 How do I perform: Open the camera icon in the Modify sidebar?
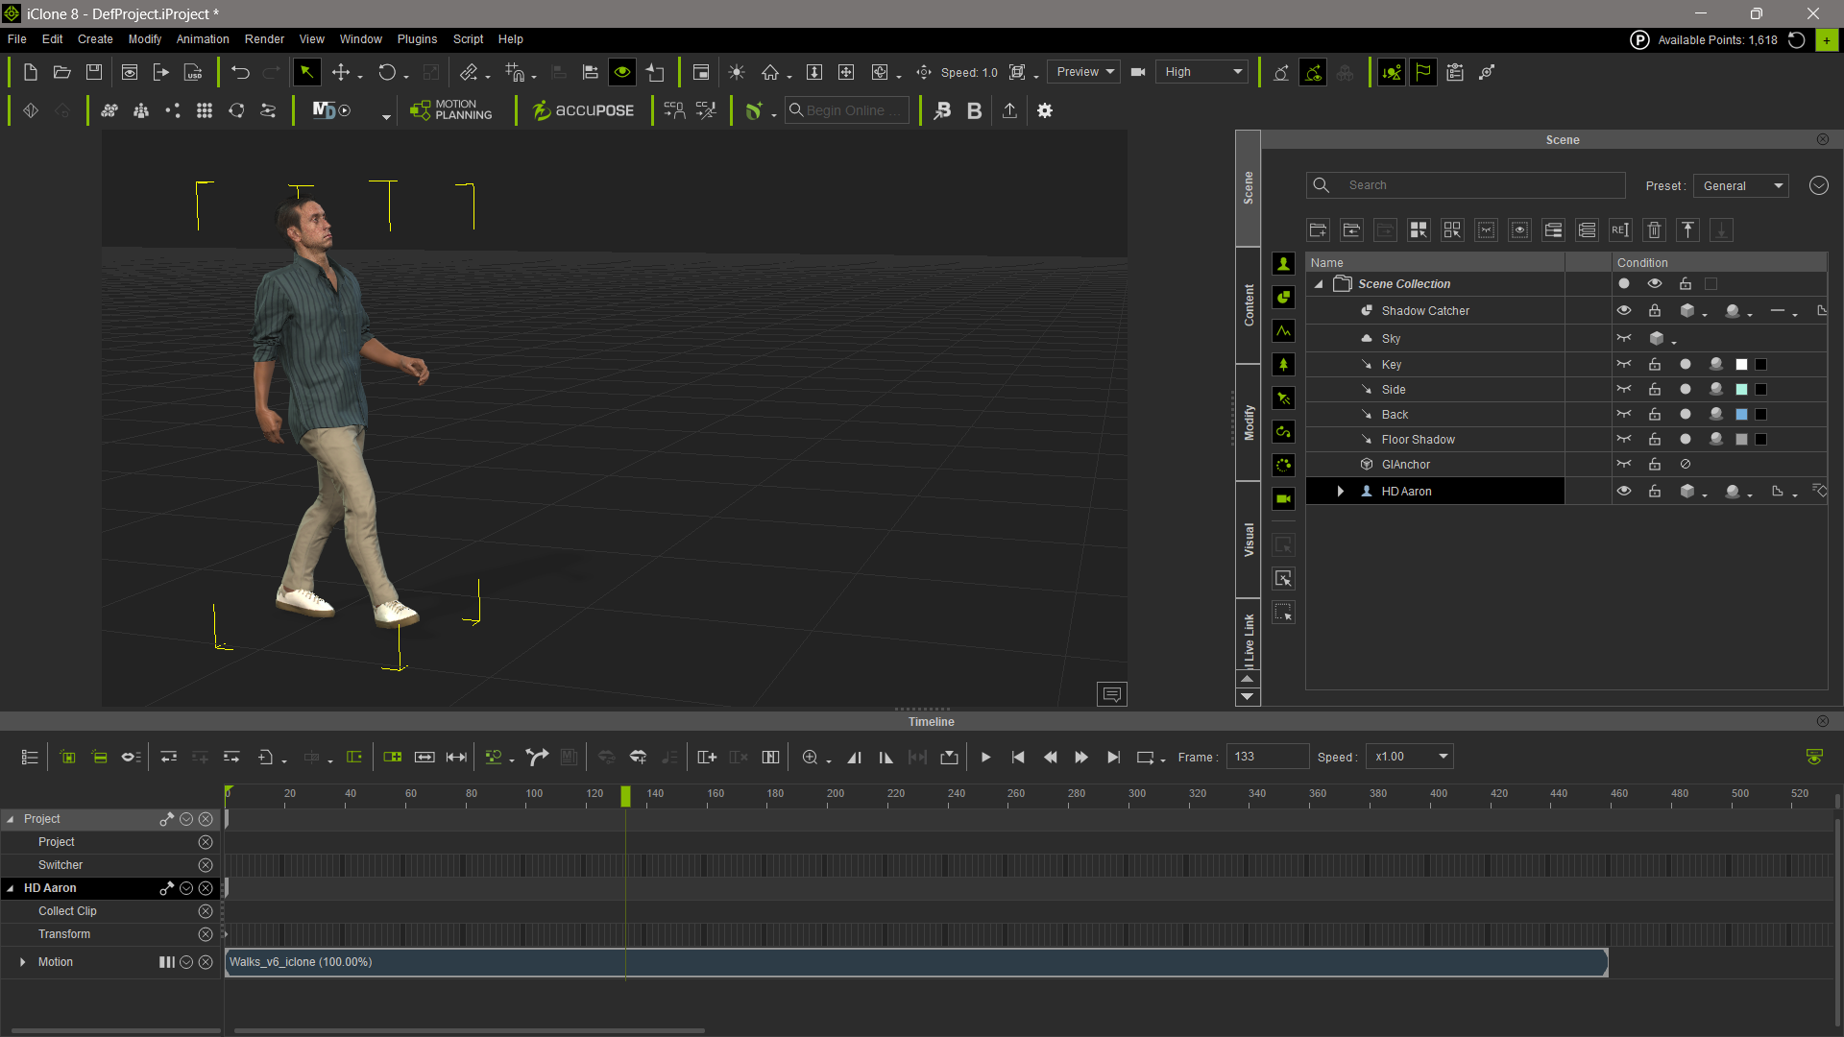(x=1283, y=499)
